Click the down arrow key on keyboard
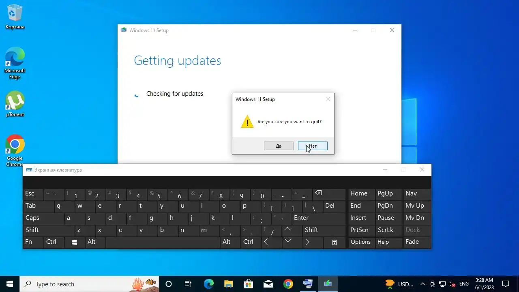 (292, 243)
